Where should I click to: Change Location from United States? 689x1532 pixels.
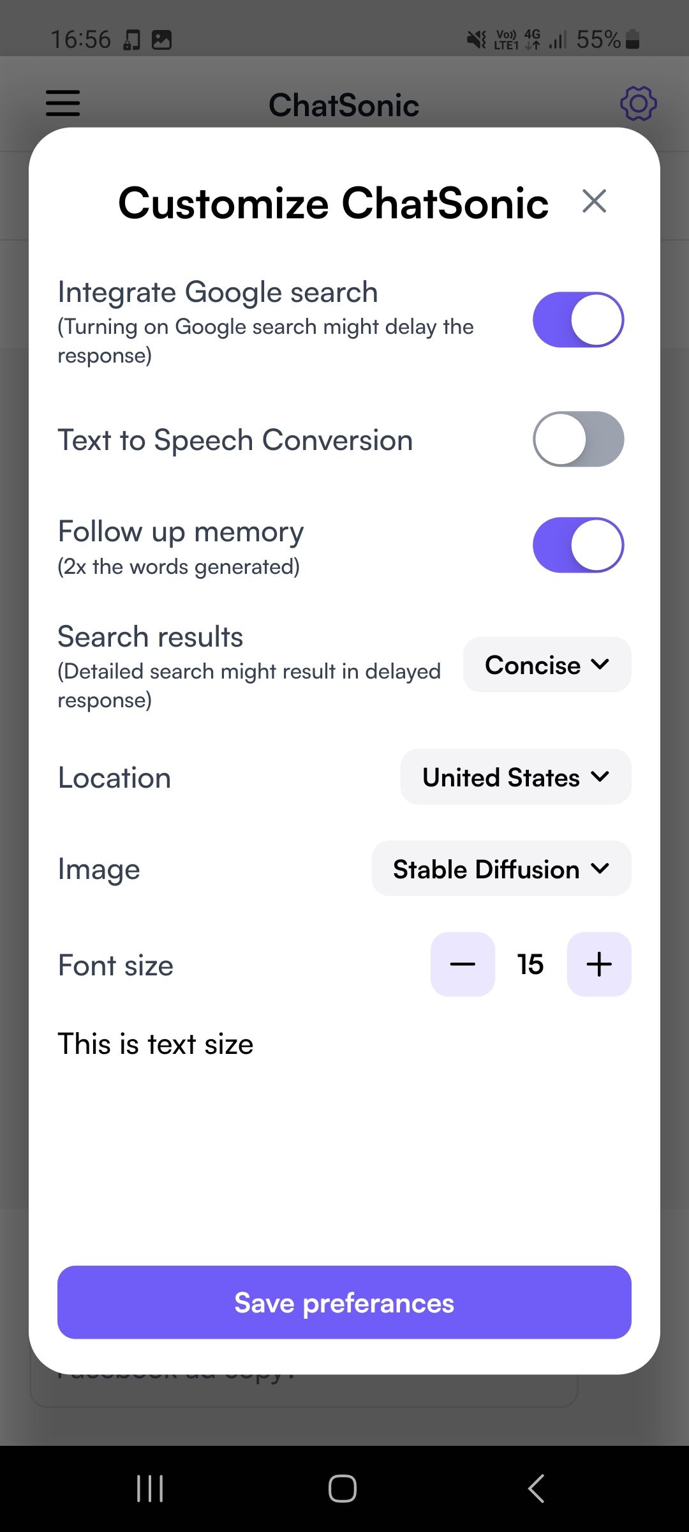click(514, 777)
